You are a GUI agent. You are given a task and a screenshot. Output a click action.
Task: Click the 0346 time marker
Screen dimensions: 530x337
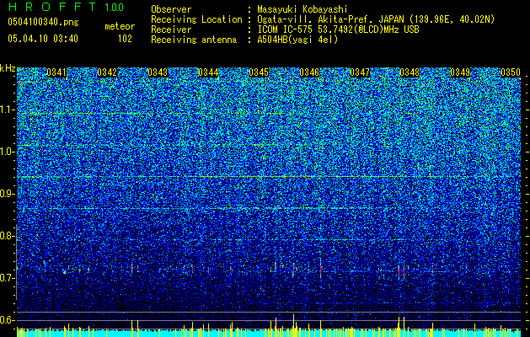309,72
